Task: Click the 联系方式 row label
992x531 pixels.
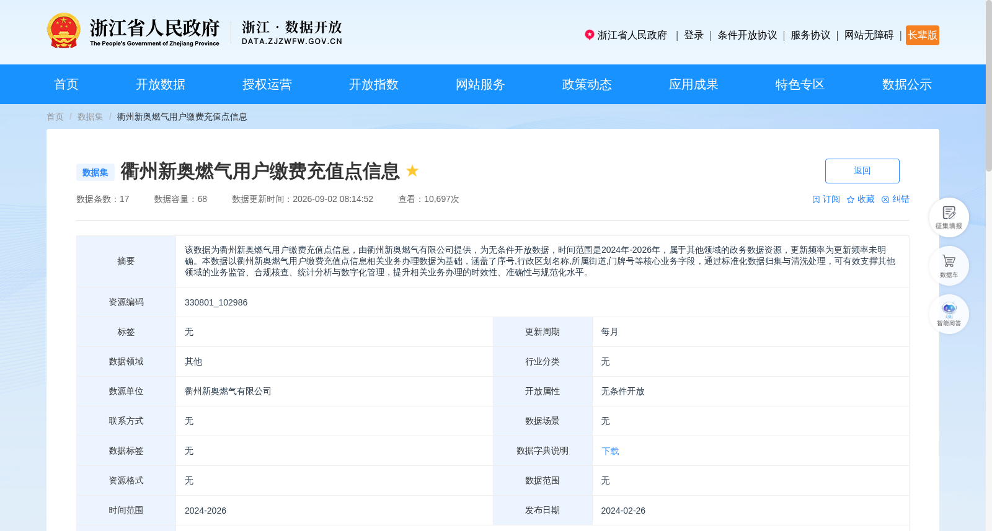Action: pos(126,421)
